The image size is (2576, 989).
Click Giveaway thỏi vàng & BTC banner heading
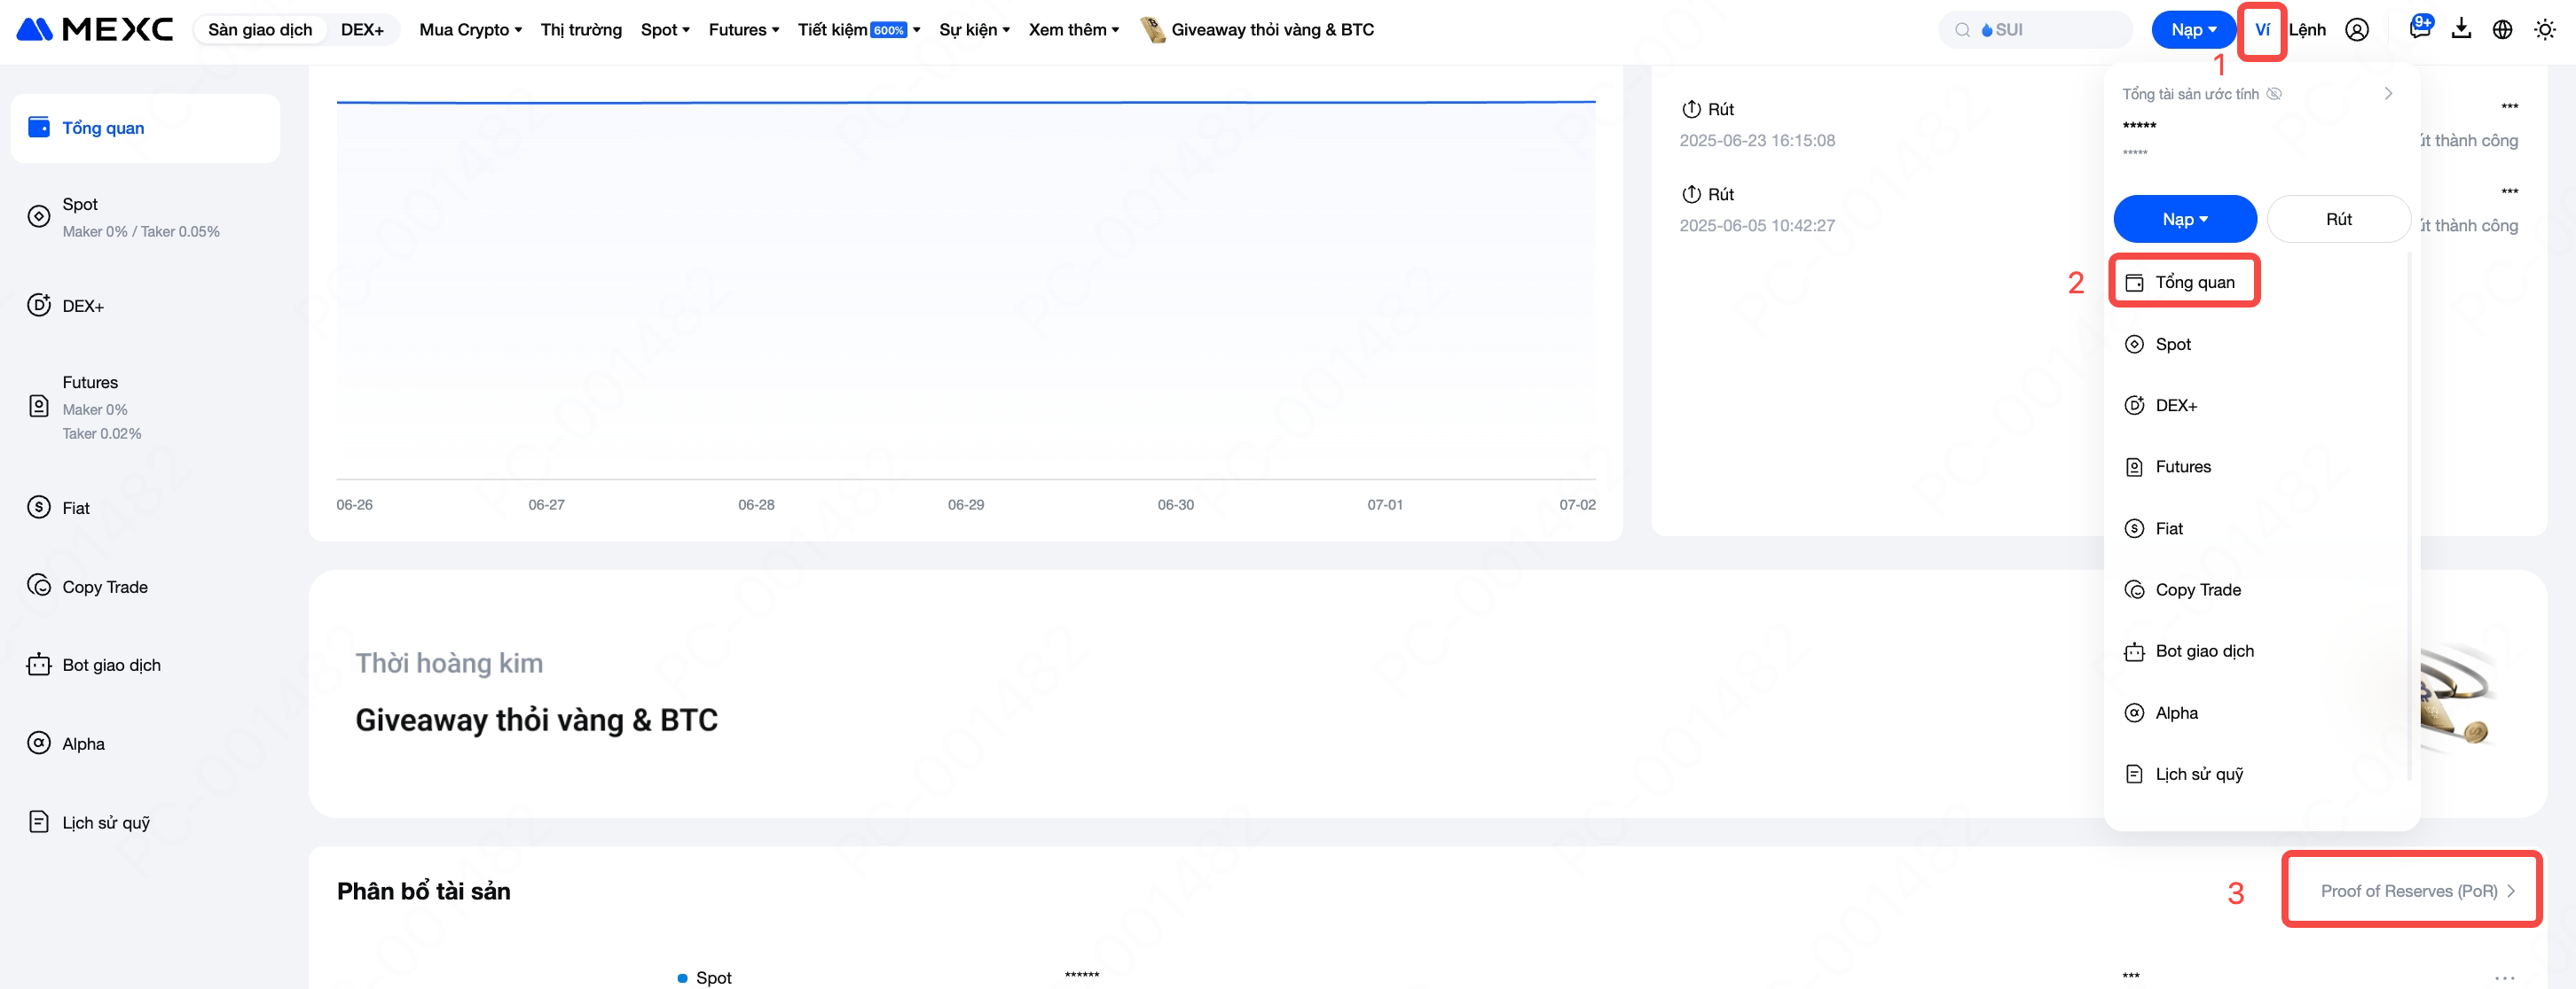coord(536,720)
